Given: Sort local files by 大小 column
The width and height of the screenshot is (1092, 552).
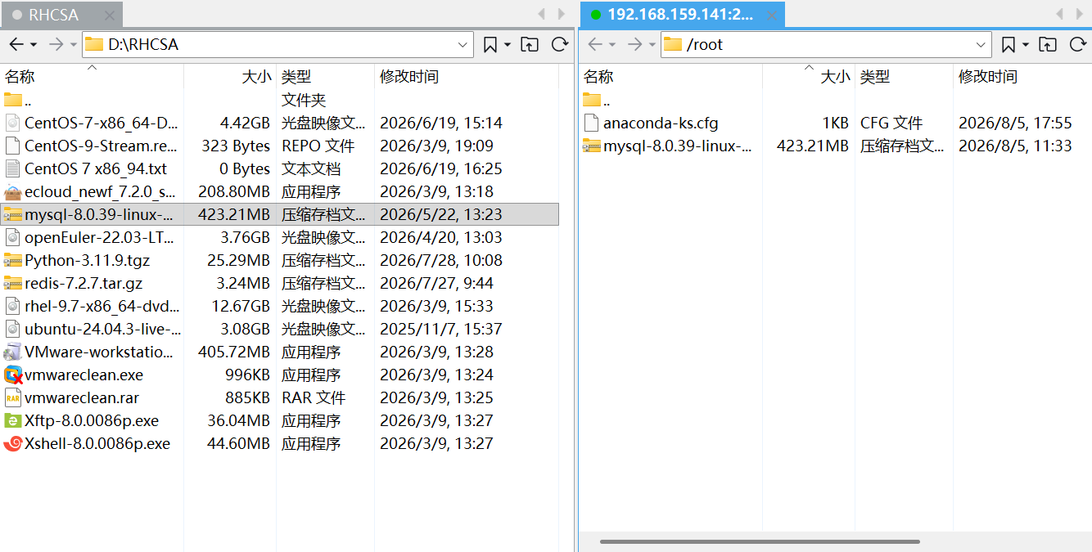Looking at the screenshot, I should pyautogui.click(x=230, y=77).
